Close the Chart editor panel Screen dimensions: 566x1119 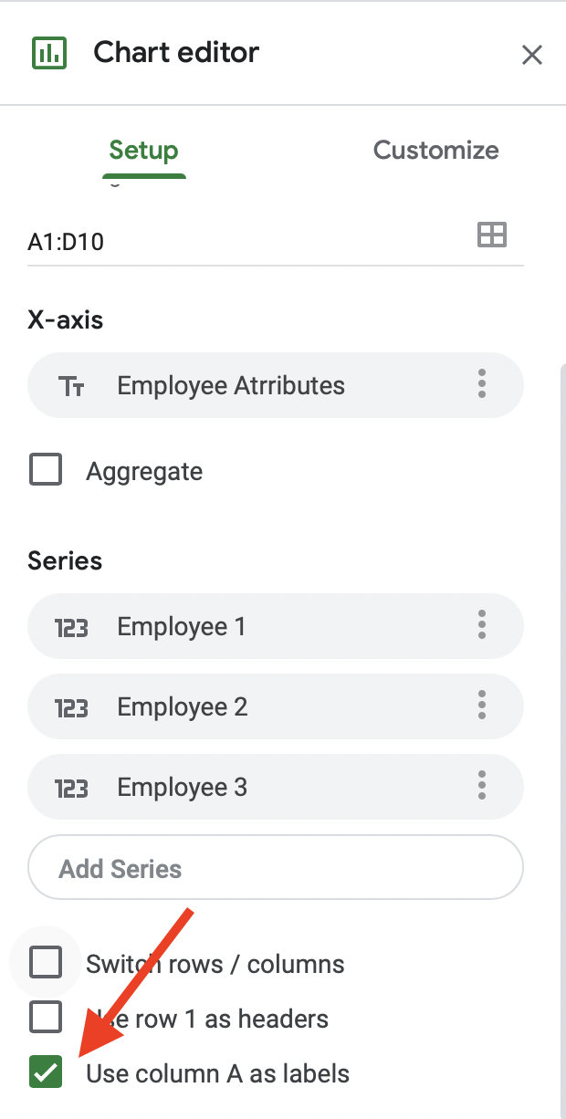pos(531,55)
